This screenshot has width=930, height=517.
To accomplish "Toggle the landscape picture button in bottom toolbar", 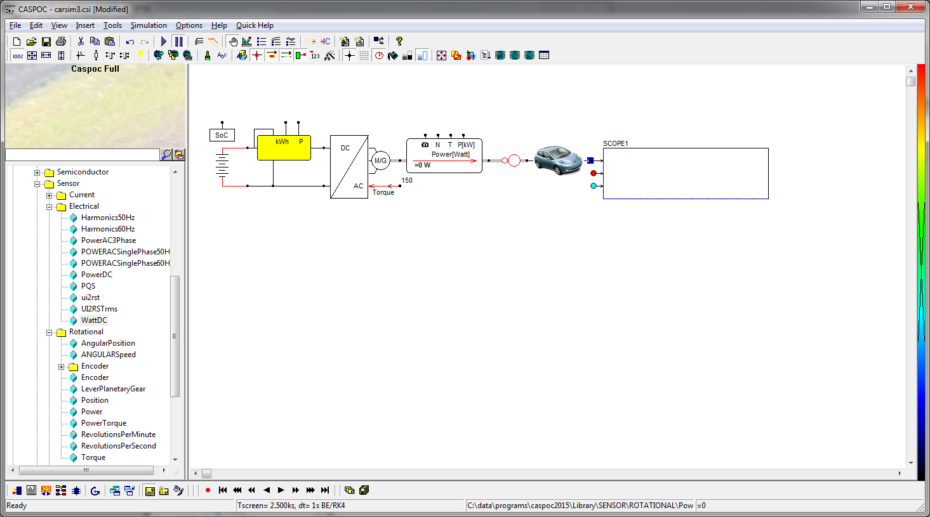I will click(x=150, y=490).
